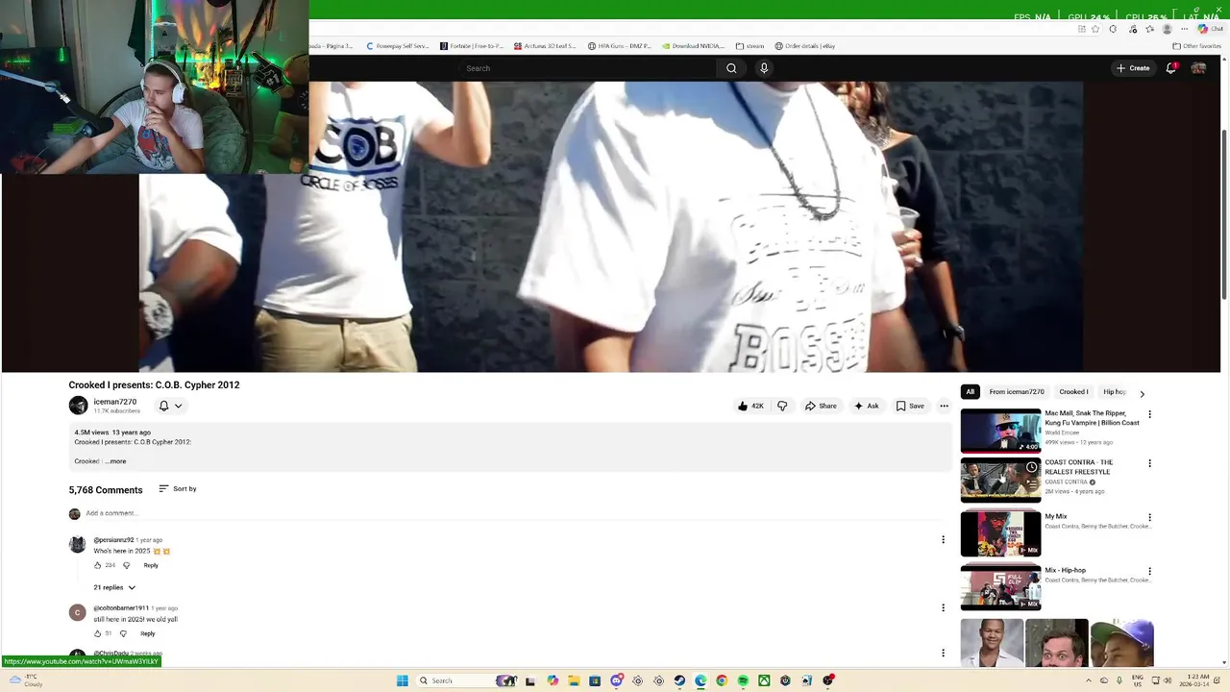
Task: Reply to @coltonbarner1911 comment
Action: (x=147, y=633)
